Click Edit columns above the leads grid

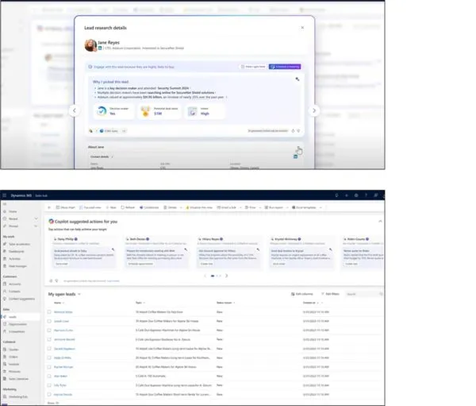(x=302, y=294)
